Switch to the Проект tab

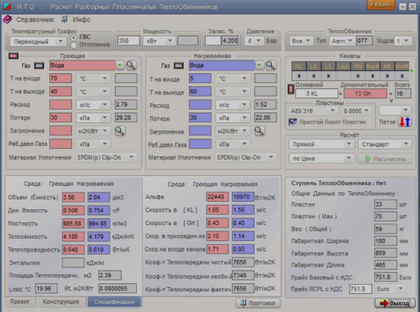pos(20,302)
